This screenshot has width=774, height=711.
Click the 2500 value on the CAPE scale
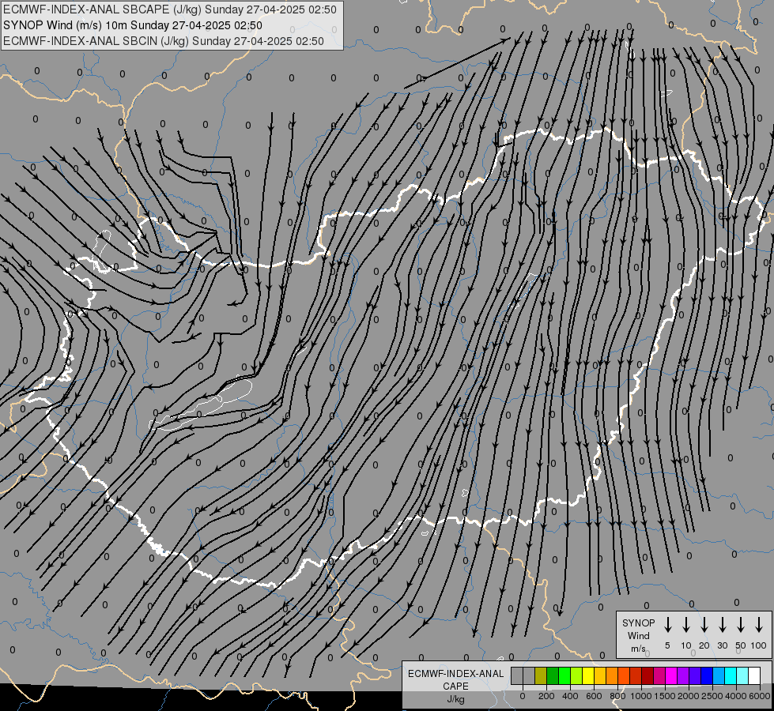712,696
